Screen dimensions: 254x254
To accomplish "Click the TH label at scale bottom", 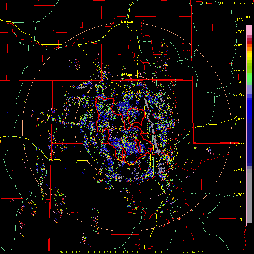I will [242, 220].
